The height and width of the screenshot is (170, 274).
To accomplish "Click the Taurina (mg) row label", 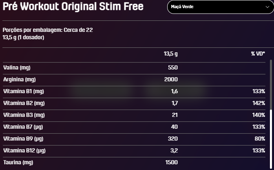I will [x=18, y=163].
